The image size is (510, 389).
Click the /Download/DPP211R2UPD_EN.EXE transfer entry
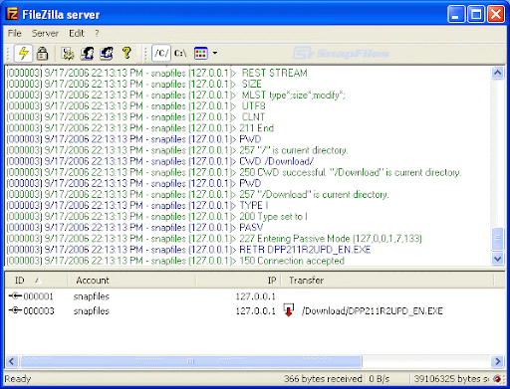(x=373, y=311)
